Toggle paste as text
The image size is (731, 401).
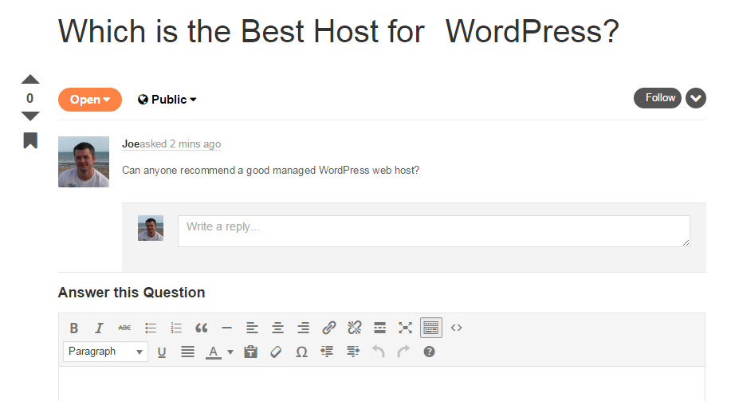(x=251, y=352)
